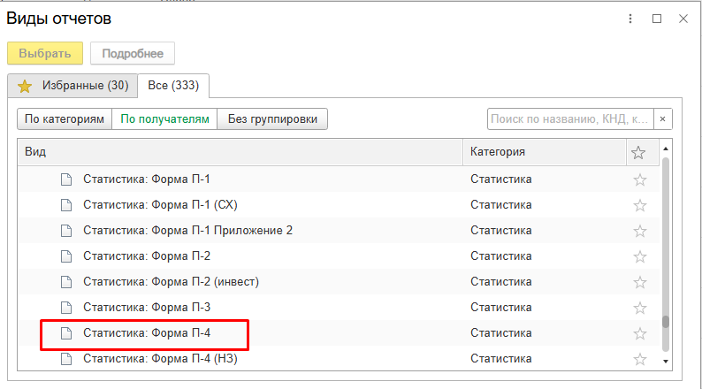Image resolution: width=702 pixels, height=389 pixels.
Task: Click the Категория column header
Action: (x=545, y=152)
